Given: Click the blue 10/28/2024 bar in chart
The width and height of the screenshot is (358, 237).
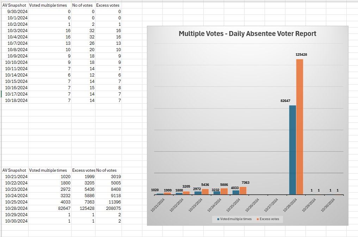Looking at the screenshot, I should tap(292, 150).
